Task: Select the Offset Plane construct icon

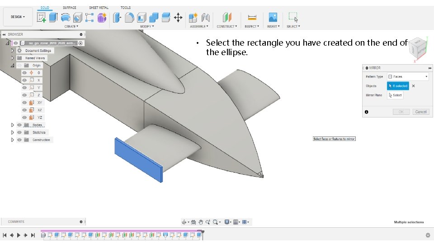Action: point(227,18)
